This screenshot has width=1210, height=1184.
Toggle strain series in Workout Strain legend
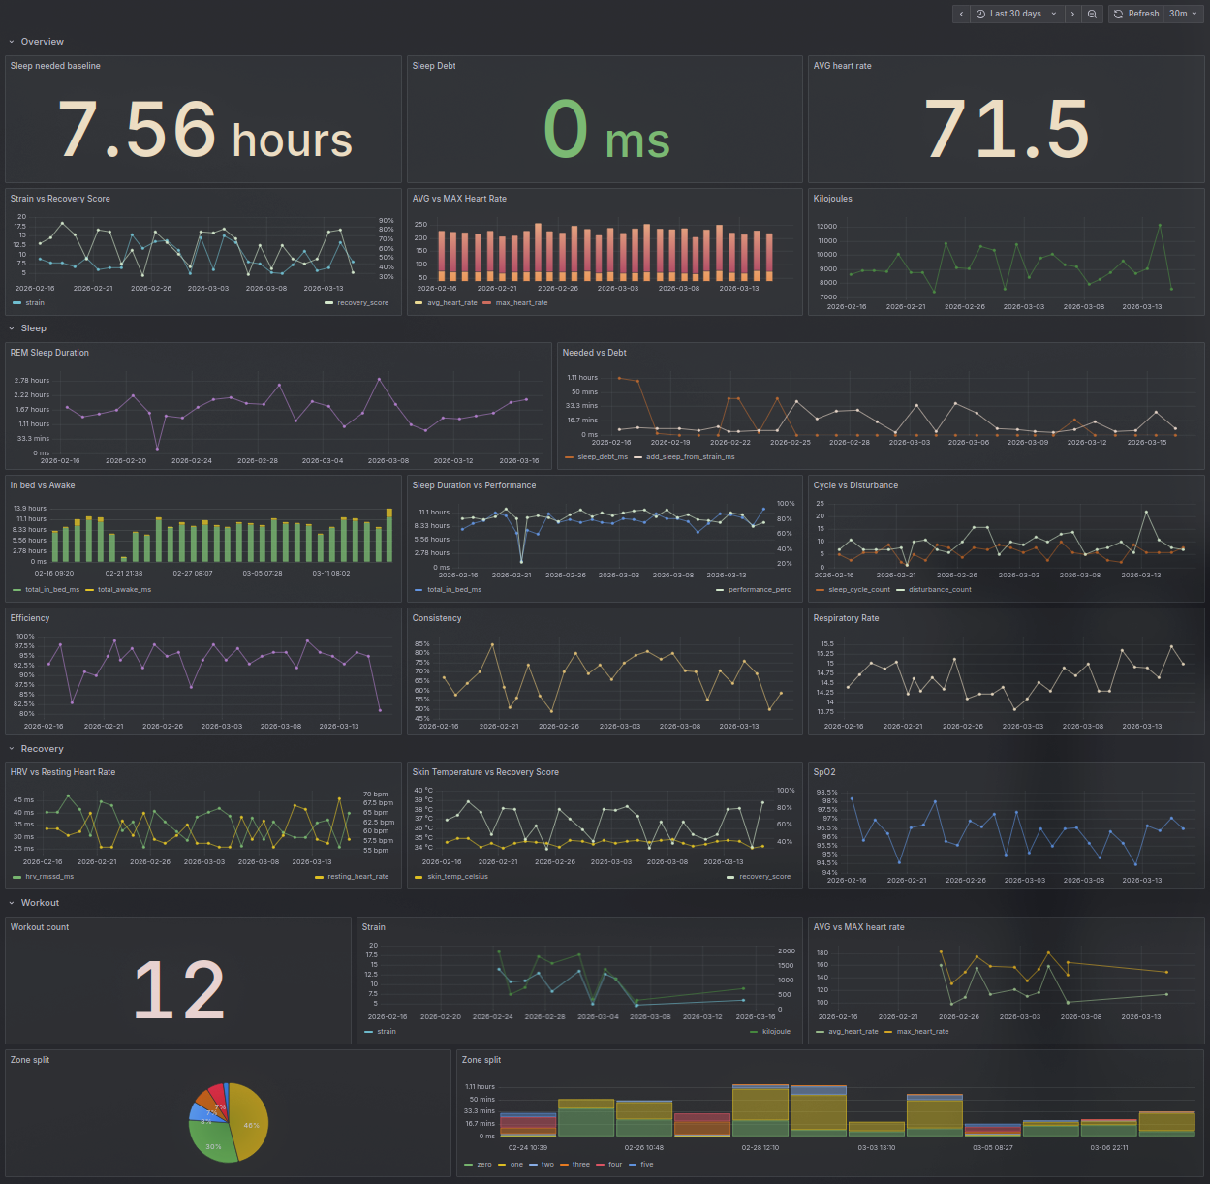point(381,1032)
